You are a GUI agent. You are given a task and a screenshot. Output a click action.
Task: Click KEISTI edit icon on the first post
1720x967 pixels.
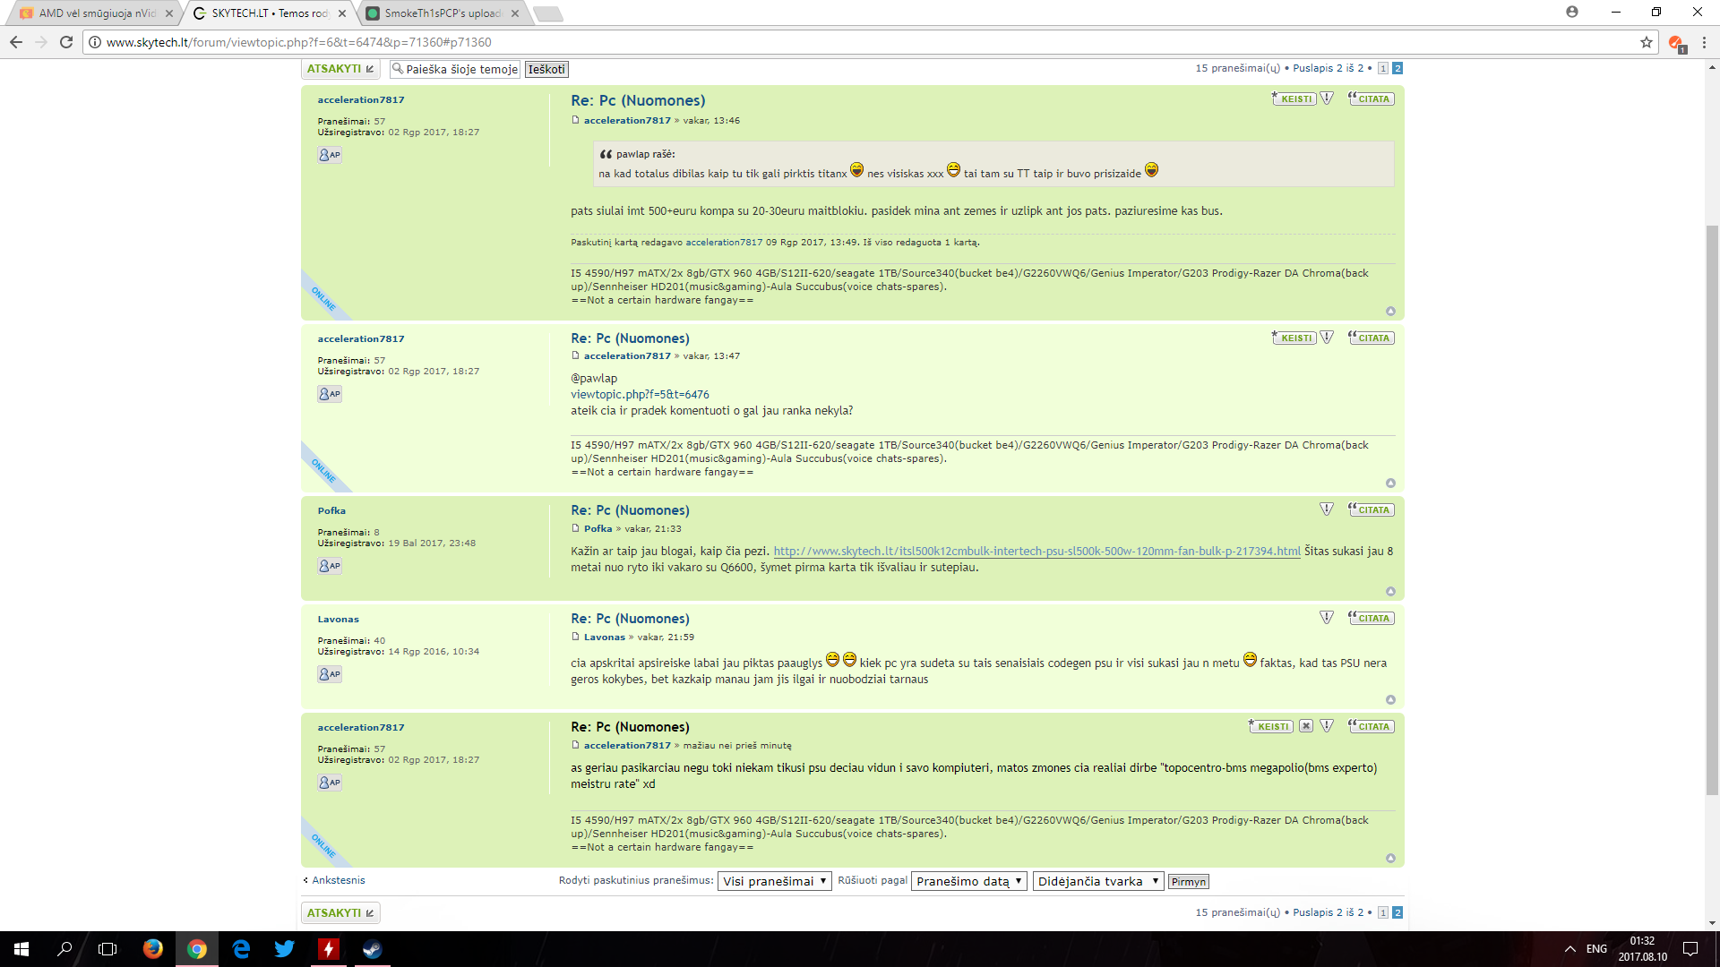(1294, 99)
